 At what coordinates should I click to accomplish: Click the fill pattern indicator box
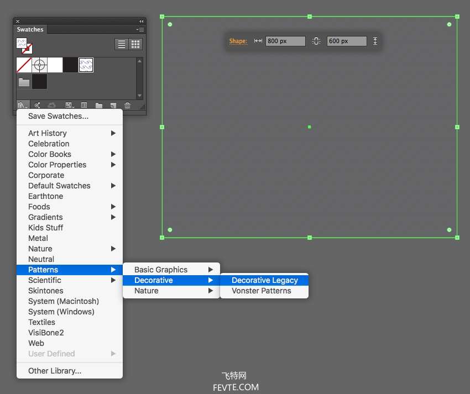[x=21, y=43]
